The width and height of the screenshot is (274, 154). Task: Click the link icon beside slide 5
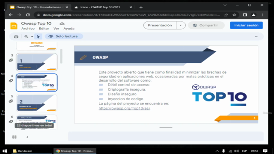(11, 101)
